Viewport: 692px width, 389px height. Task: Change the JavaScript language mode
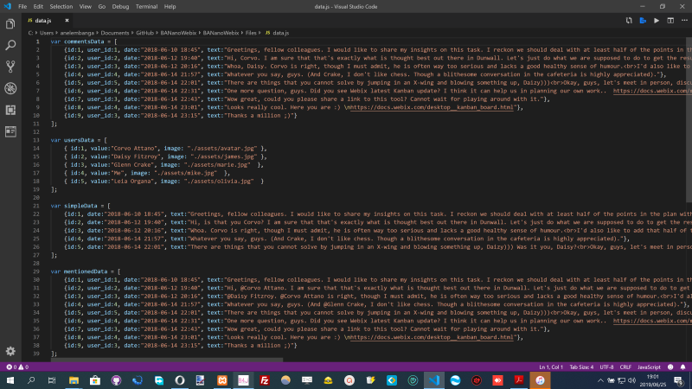tap(649, 367)
